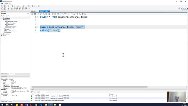
Task: Click the search table data toolbar icon
Action: click(26, 9)
